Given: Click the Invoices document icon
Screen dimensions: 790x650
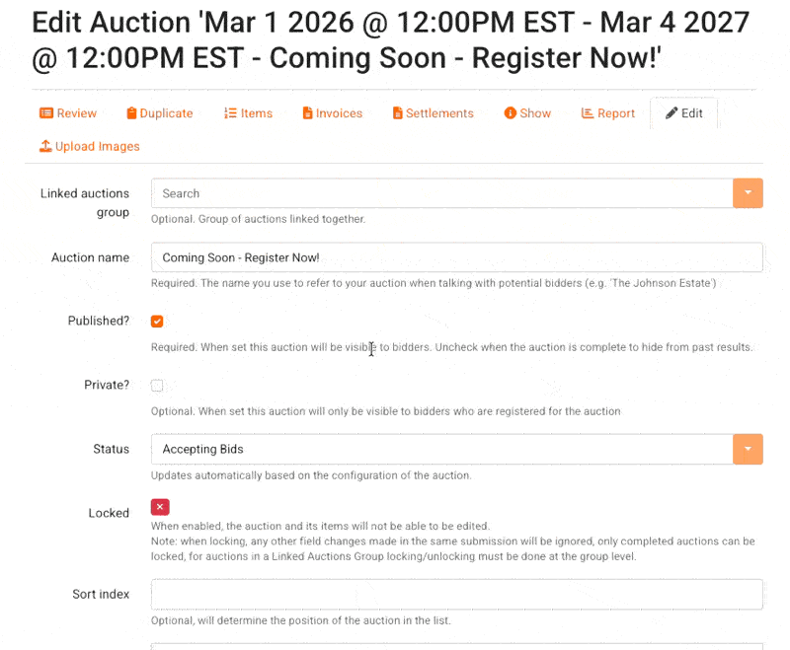Looking at the screenshot, I should (x=307, y=113).
